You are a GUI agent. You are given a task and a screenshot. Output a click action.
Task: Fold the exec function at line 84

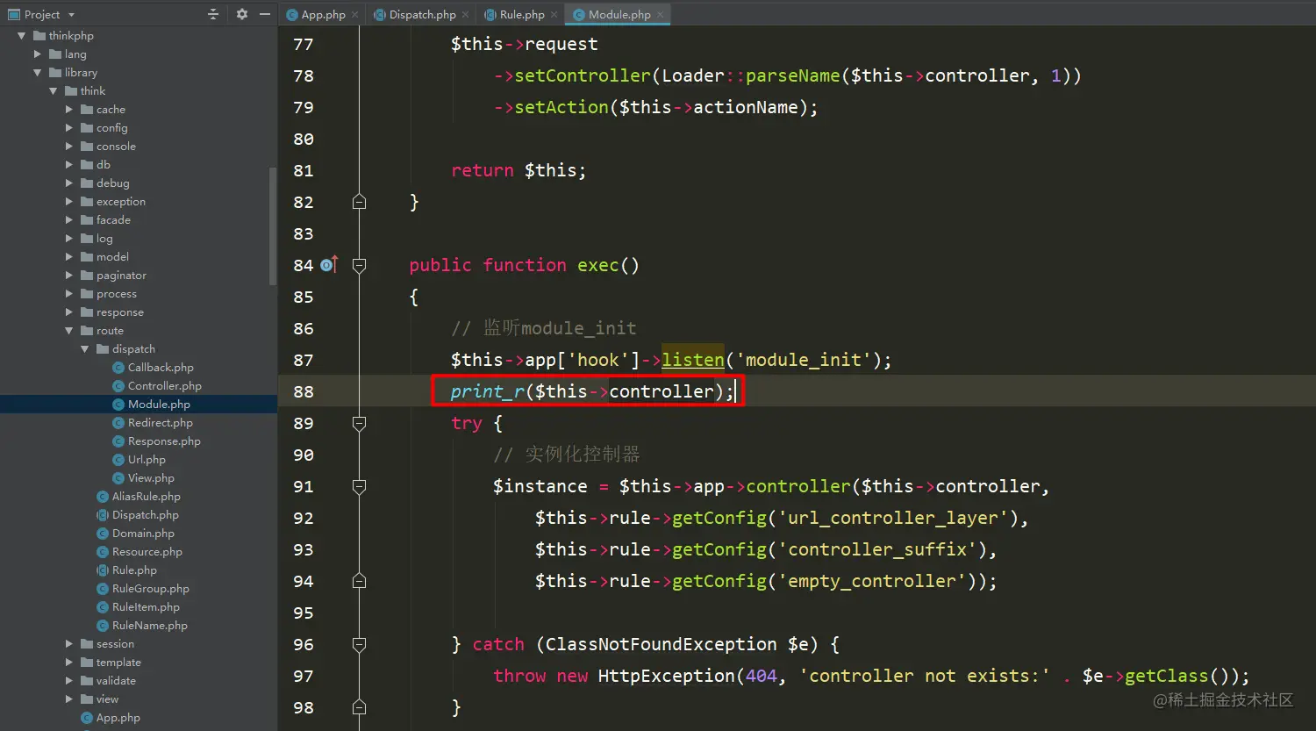tap(359, 265)
